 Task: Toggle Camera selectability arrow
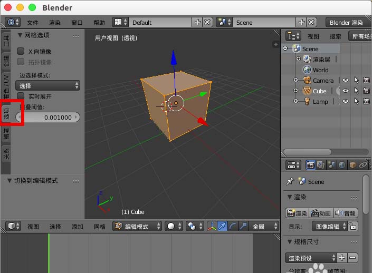click(x=356, y=80)
